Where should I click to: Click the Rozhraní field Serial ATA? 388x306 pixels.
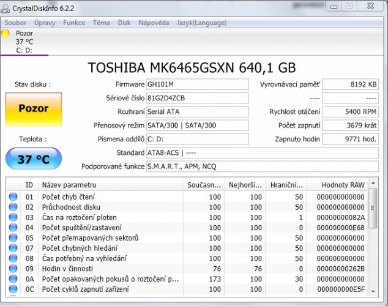pyautogui.click(x=198, y=112)
